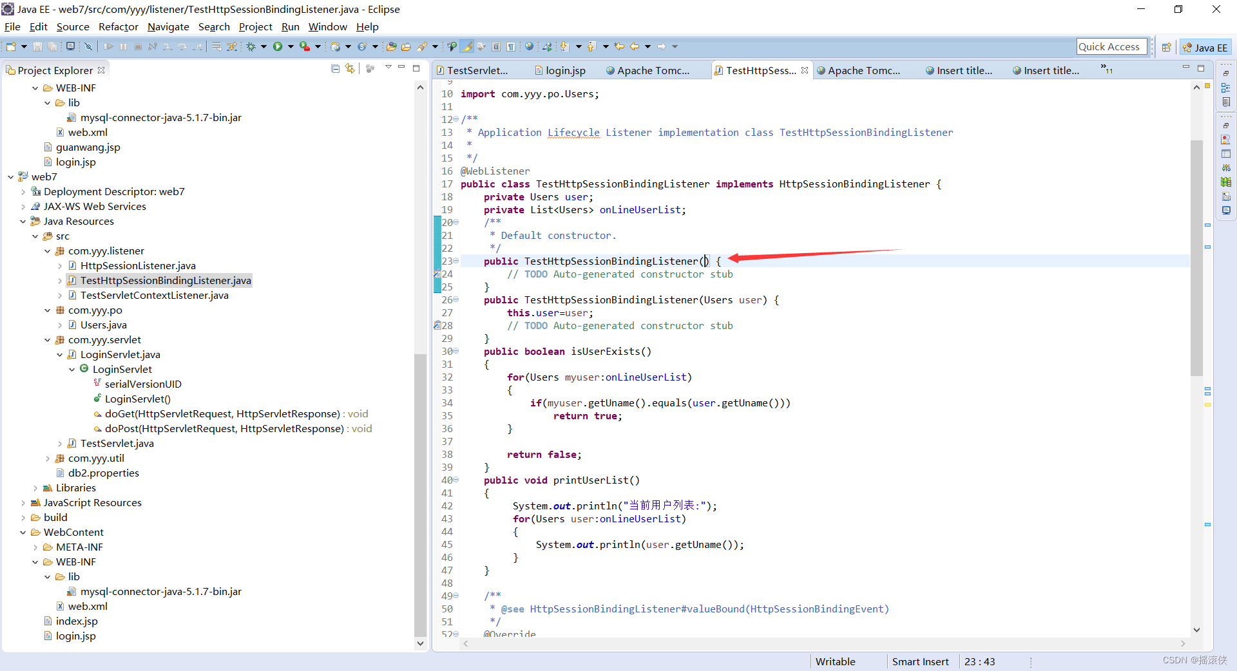
Task: Click the Save All toolbar icon
Action: [52, 46]
